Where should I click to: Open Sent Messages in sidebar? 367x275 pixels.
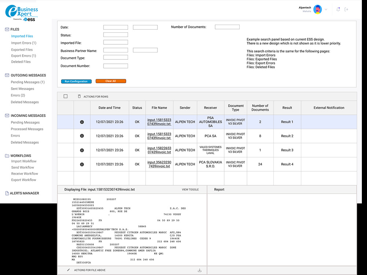coord(22,89)
